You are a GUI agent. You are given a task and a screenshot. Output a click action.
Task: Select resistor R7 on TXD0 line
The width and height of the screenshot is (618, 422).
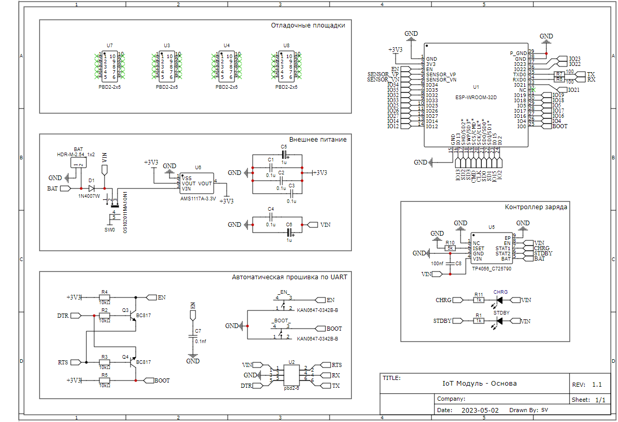click(x=559, y=74)
